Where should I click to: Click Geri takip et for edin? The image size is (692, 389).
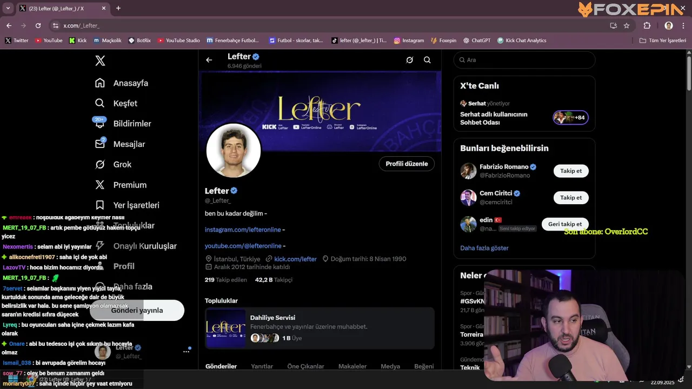(x=565, y=224)
